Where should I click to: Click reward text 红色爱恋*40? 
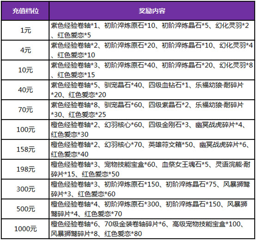pos(70,154)
